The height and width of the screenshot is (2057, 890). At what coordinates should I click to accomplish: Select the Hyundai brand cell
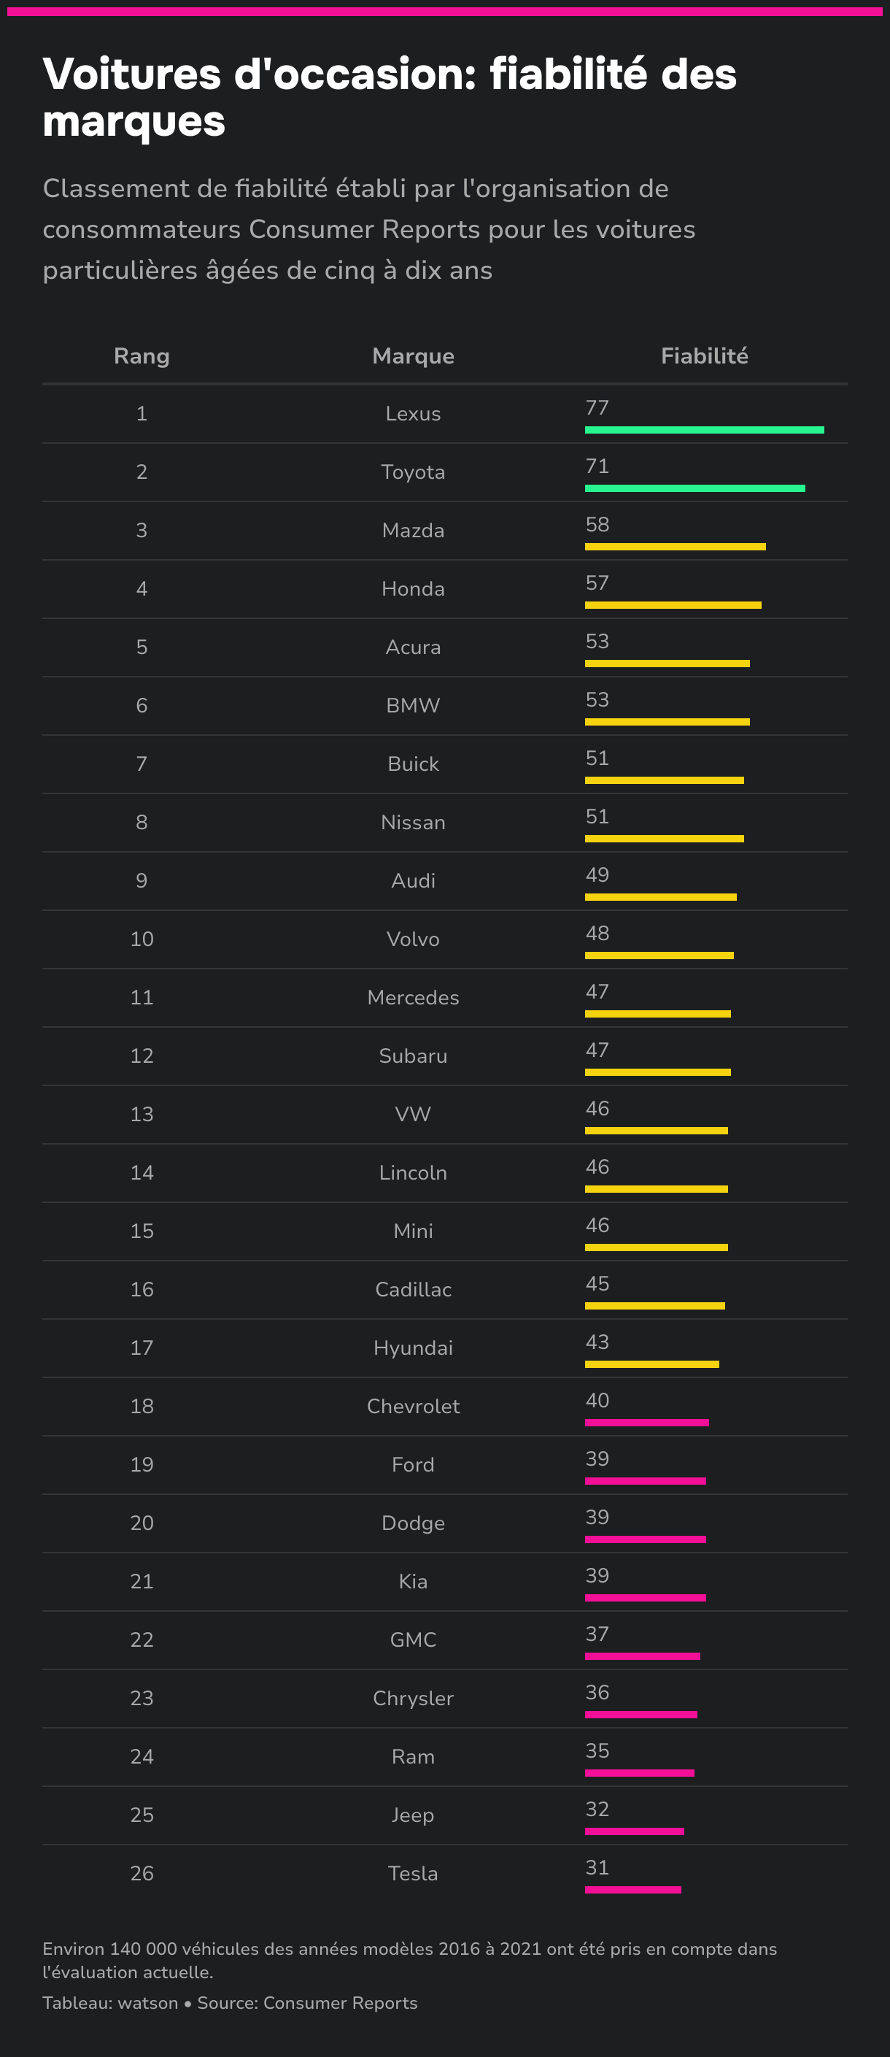pyautogui.click(x=413, y=1348)
